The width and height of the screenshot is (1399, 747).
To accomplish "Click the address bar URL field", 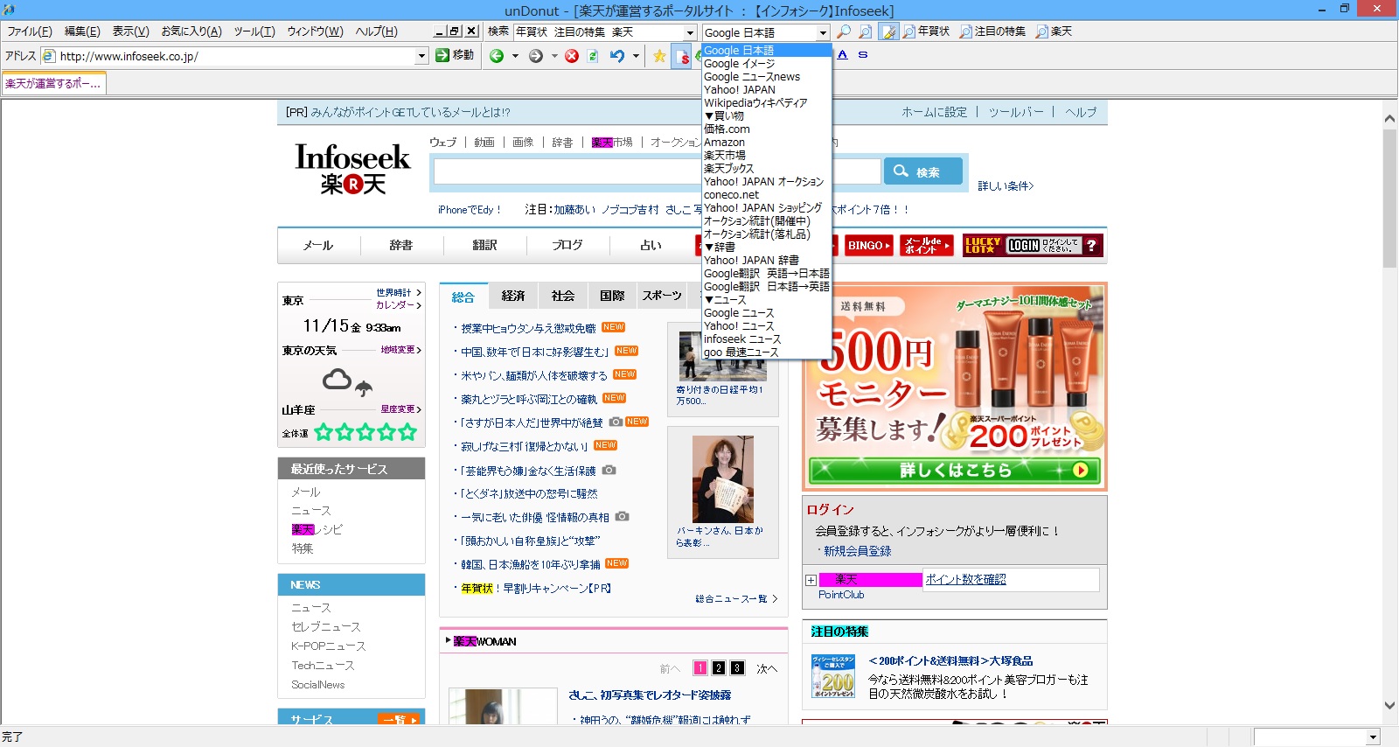I will click(x=236, y=56).
